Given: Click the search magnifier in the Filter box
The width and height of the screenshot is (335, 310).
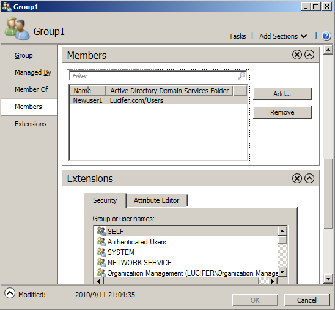Looking at the screenshot, I should click(241, 76).
